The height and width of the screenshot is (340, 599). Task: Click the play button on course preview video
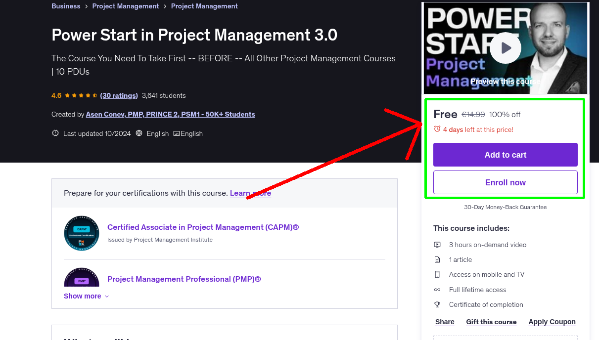tap(505, 47)
